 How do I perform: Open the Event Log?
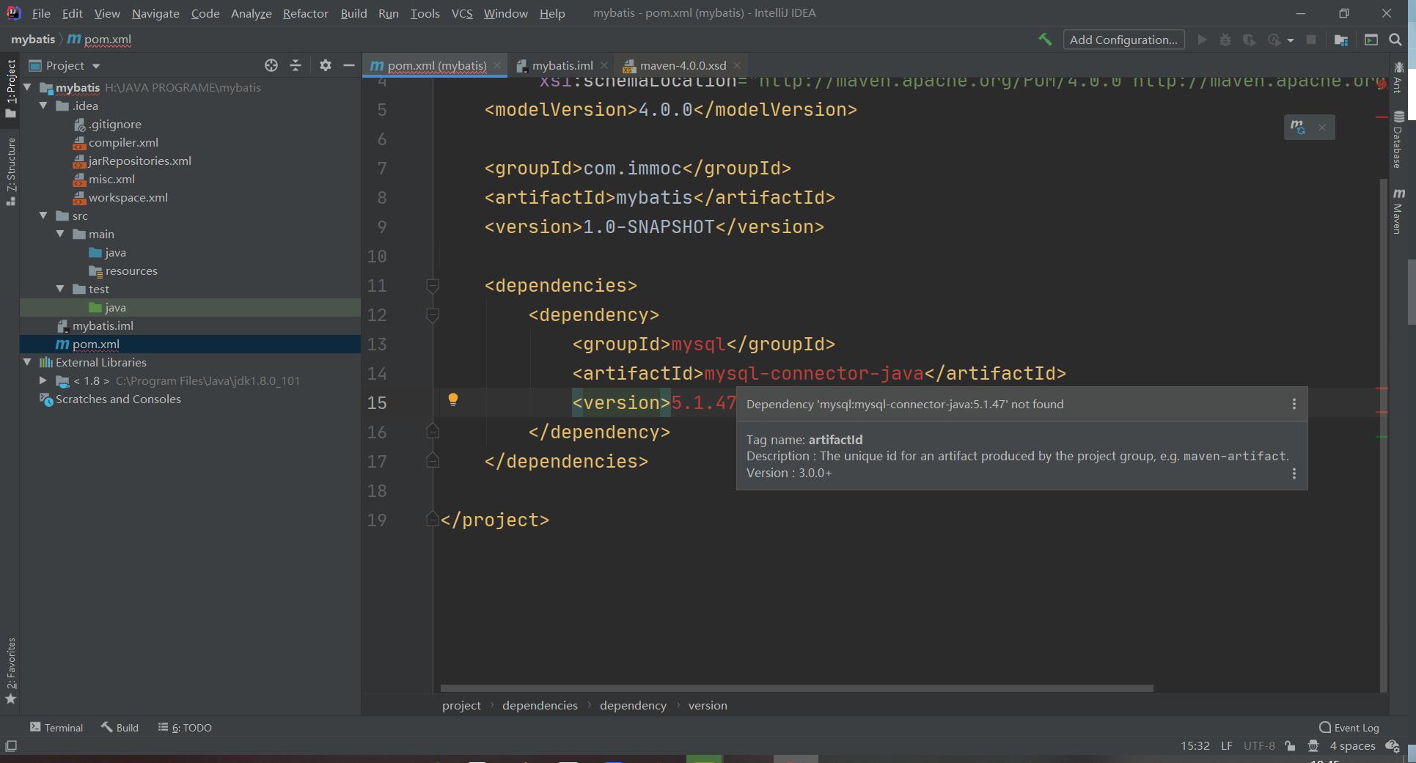tap(1349, 727)
